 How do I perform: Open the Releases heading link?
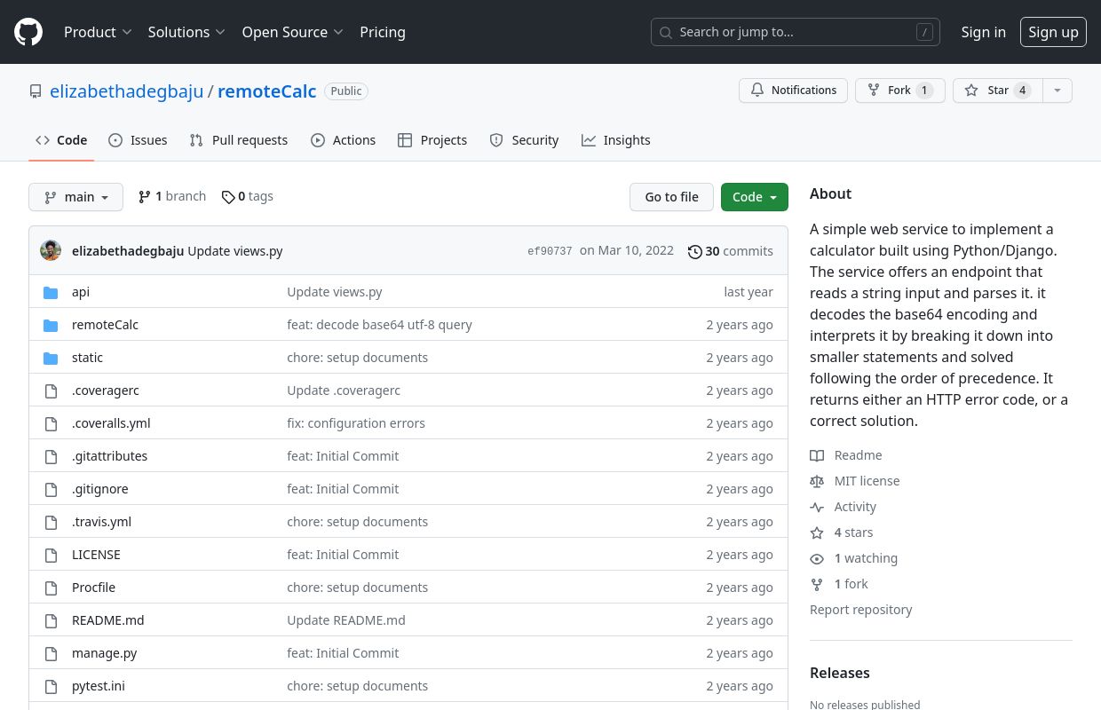click(839, 673)
